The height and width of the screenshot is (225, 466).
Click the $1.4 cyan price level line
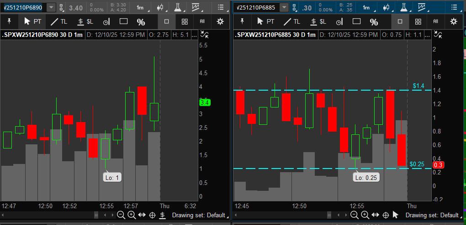point(320,90)
